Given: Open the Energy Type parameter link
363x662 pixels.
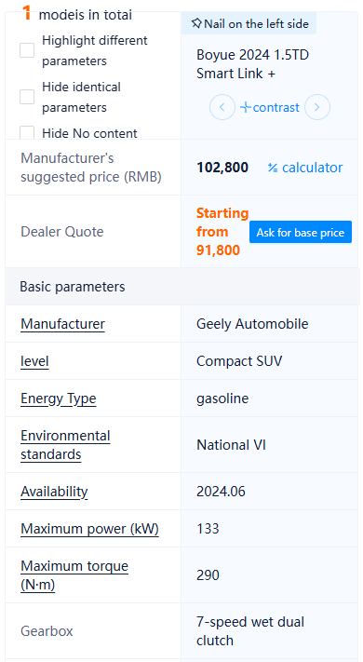Looking at the screenshot, I should (59, 399).
